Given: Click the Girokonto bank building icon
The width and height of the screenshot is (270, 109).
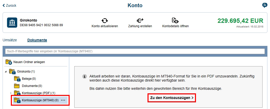Looking at the screenshot, I should (12, 23).
